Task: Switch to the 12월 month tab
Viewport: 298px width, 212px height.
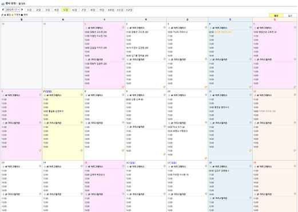Action: click(x=129, y=10)
